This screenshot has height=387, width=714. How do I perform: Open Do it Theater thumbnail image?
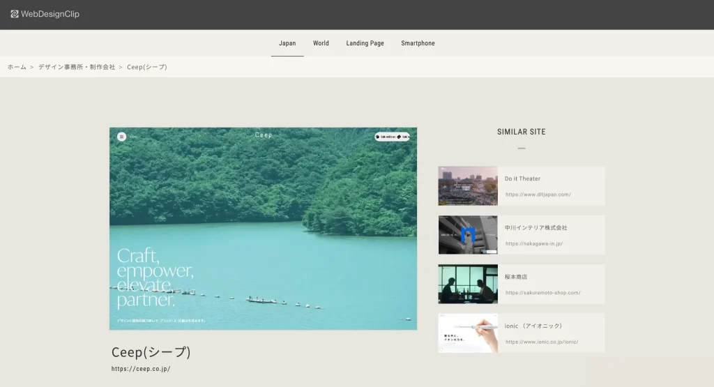(468, 185)
